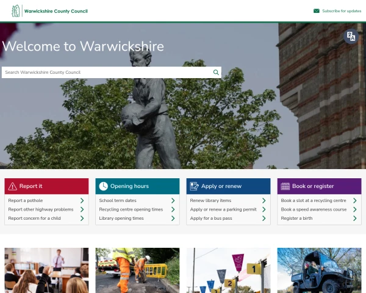Click the chevron next to Apply for a bus pass
The image size is (366, 293).
pyautogui.click(x=264, y=219)
